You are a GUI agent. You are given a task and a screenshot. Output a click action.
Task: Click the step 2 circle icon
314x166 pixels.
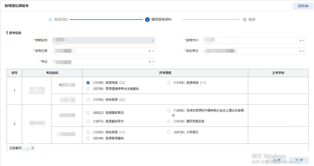147,20
